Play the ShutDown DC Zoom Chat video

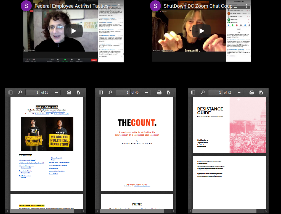pyautogui.click(x=202, y=31)
